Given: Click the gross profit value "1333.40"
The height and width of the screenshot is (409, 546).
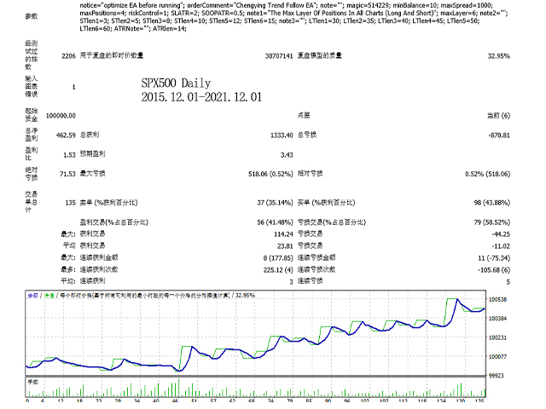Looking at the screenshot, I should coord(282,135).
